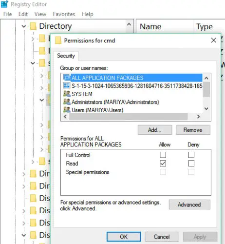The image size is (225, 244).
Task: Close the Permissions for cmd dialog
Action: 214,40
